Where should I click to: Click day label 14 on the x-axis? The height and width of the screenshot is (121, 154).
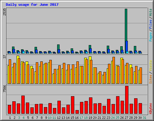coord(68,118)
